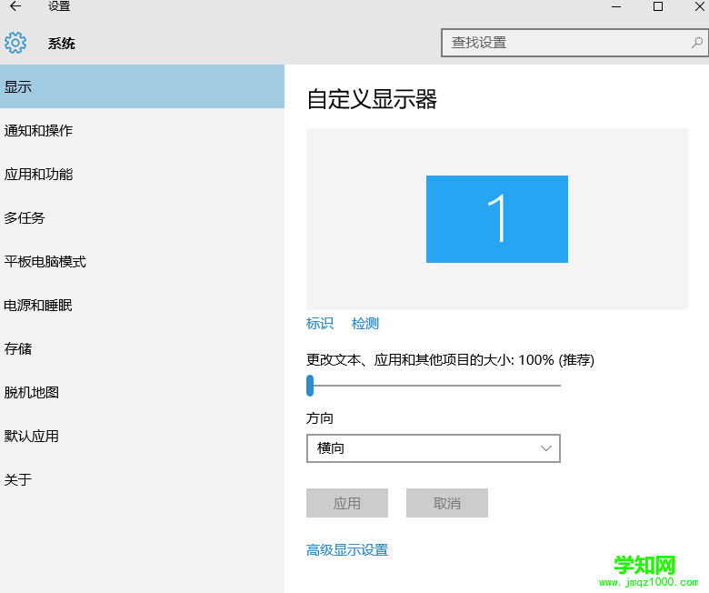Open the 多任务 section
This screenshot has height=593, width=709.
142,217
